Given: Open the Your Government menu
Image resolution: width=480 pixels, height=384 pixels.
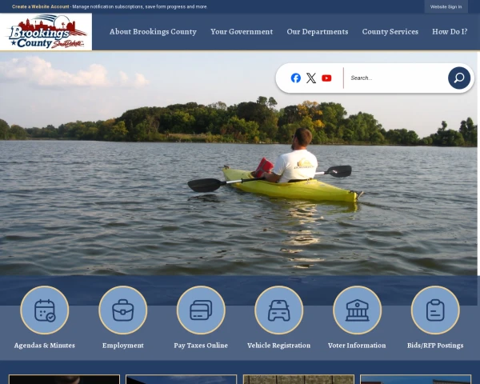Looking at the screenshot, I should click(x=242, y=32).
